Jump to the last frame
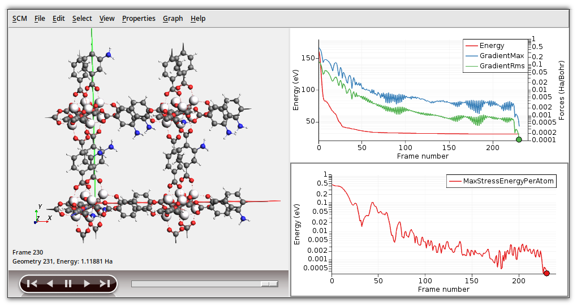Viewport: 577px width, 307px height. coord(105,283)
